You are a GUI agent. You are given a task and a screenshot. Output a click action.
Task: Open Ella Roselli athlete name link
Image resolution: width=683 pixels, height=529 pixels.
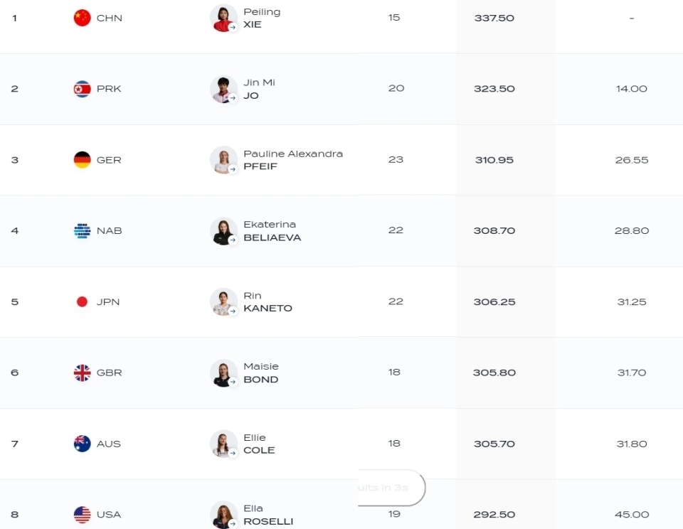[x=268, y=515]
